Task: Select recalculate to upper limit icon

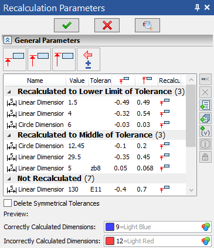Action: coord(64,59)
